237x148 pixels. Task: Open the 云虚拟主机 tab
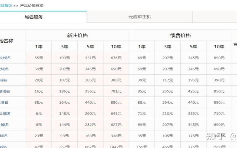tap(140, 17)
